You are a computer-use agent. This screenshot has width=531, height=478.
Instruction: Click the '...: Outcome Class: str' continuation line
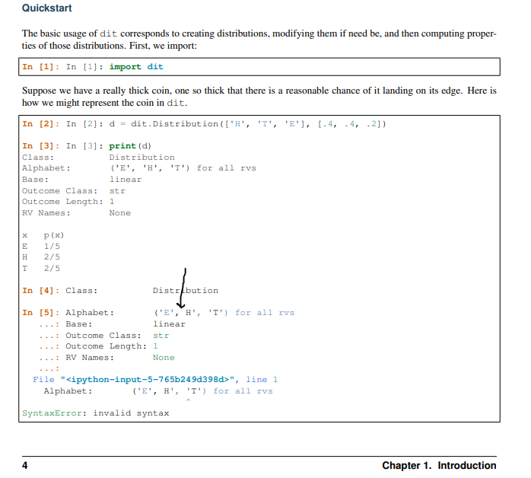click(103, 336)
